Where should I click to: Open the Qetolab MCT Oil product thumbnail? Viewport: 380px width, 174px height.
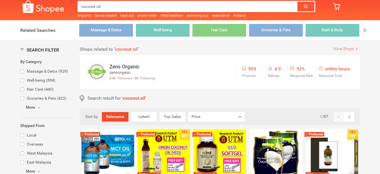click(x=107, y=151)
